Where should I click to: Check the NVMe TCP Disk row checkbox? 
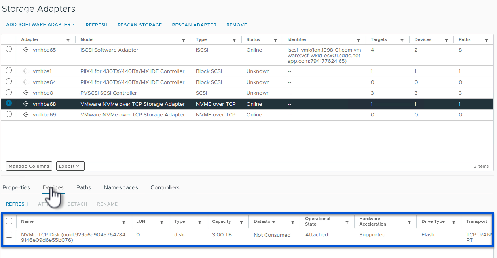coord(9,235)
